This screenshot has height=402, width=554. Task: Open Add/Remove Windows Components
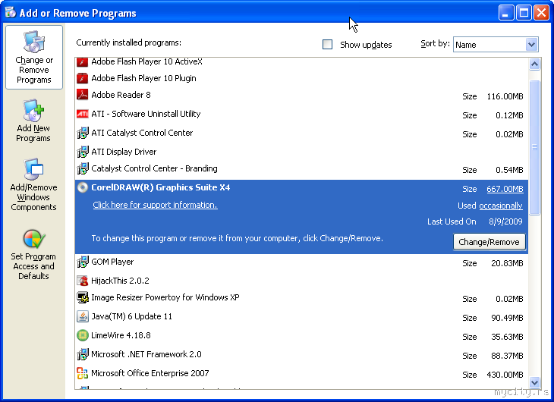pyautogui.click(x=33, y=185)
